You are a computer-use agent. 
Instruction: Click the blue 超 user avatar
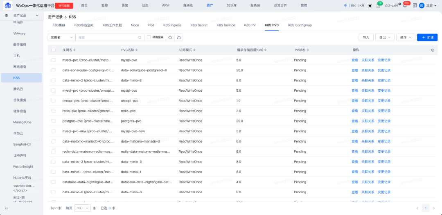422,5
